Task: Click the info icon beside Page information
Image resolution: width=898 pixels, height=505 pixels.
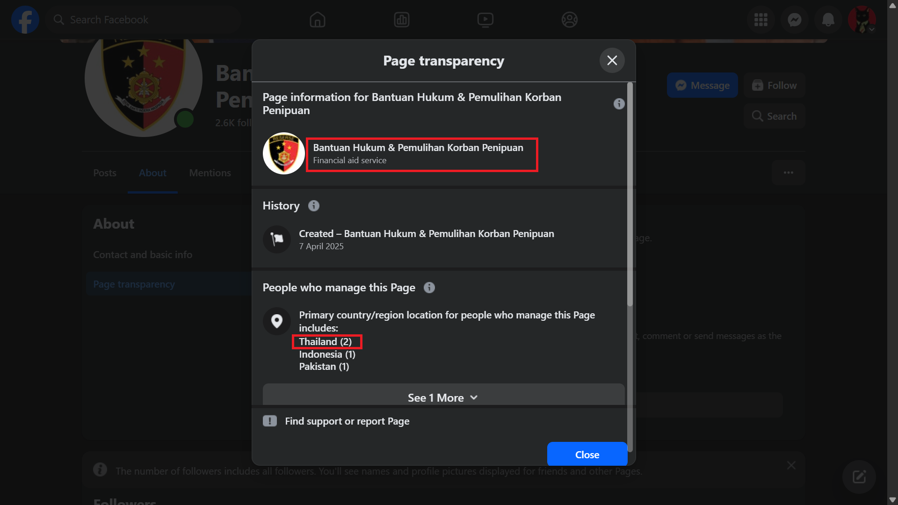Action: (x=619, y=104)
